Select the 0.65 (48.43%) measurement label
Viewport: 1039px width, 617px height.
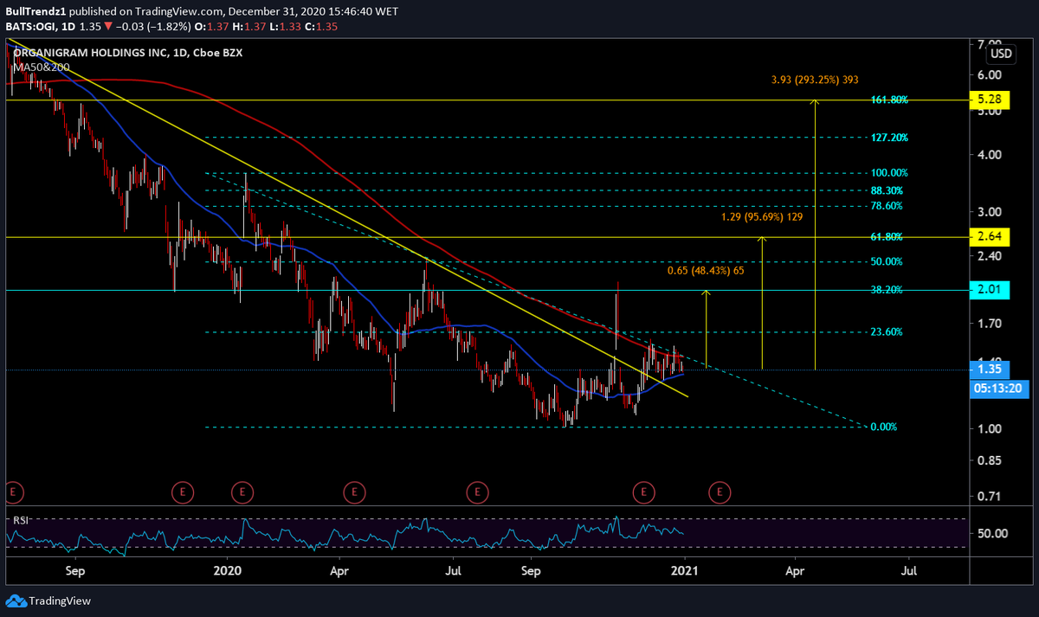pyautogui.click(x=706, y=271)
